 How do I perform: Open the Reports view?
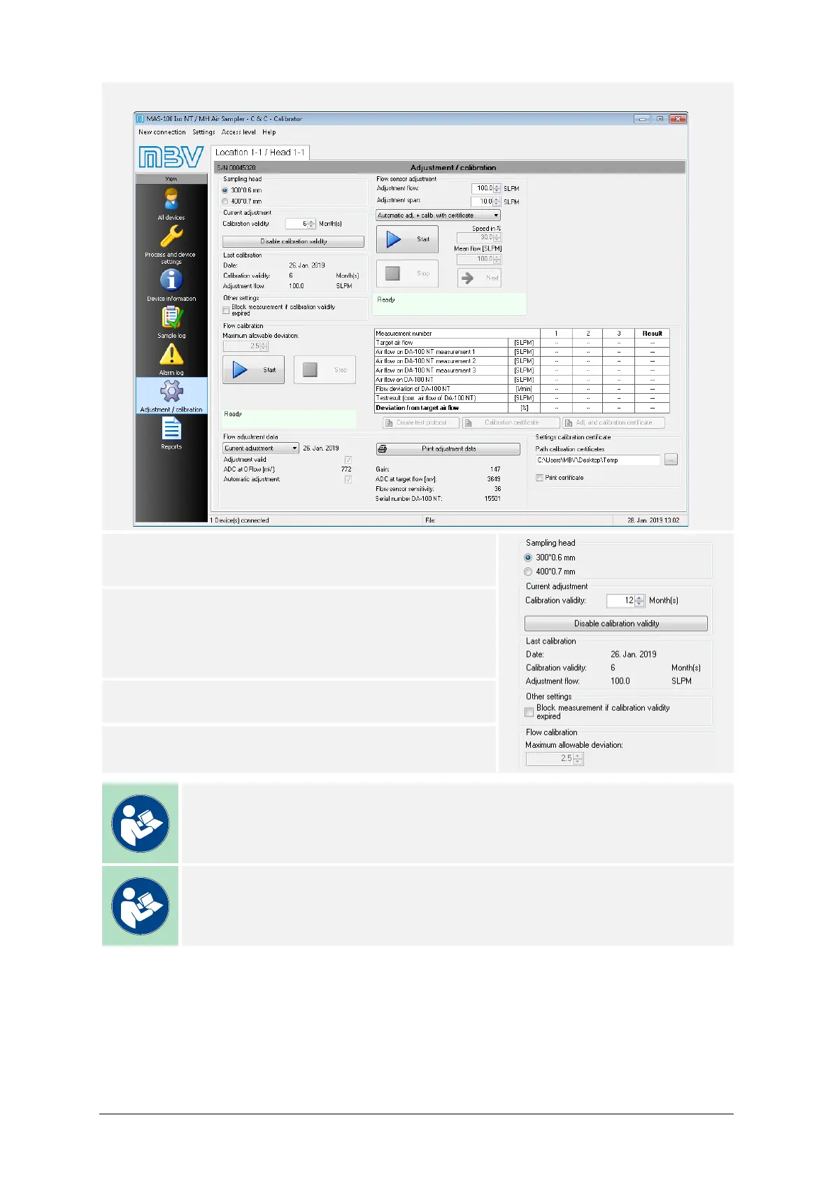tap(171, 433)
